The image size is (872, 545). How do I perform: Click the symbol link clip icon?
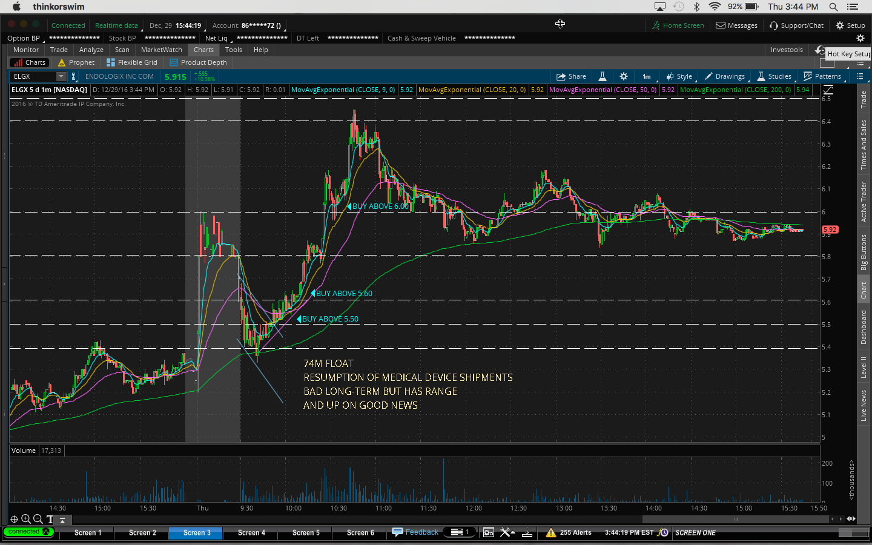click(74, 76)
